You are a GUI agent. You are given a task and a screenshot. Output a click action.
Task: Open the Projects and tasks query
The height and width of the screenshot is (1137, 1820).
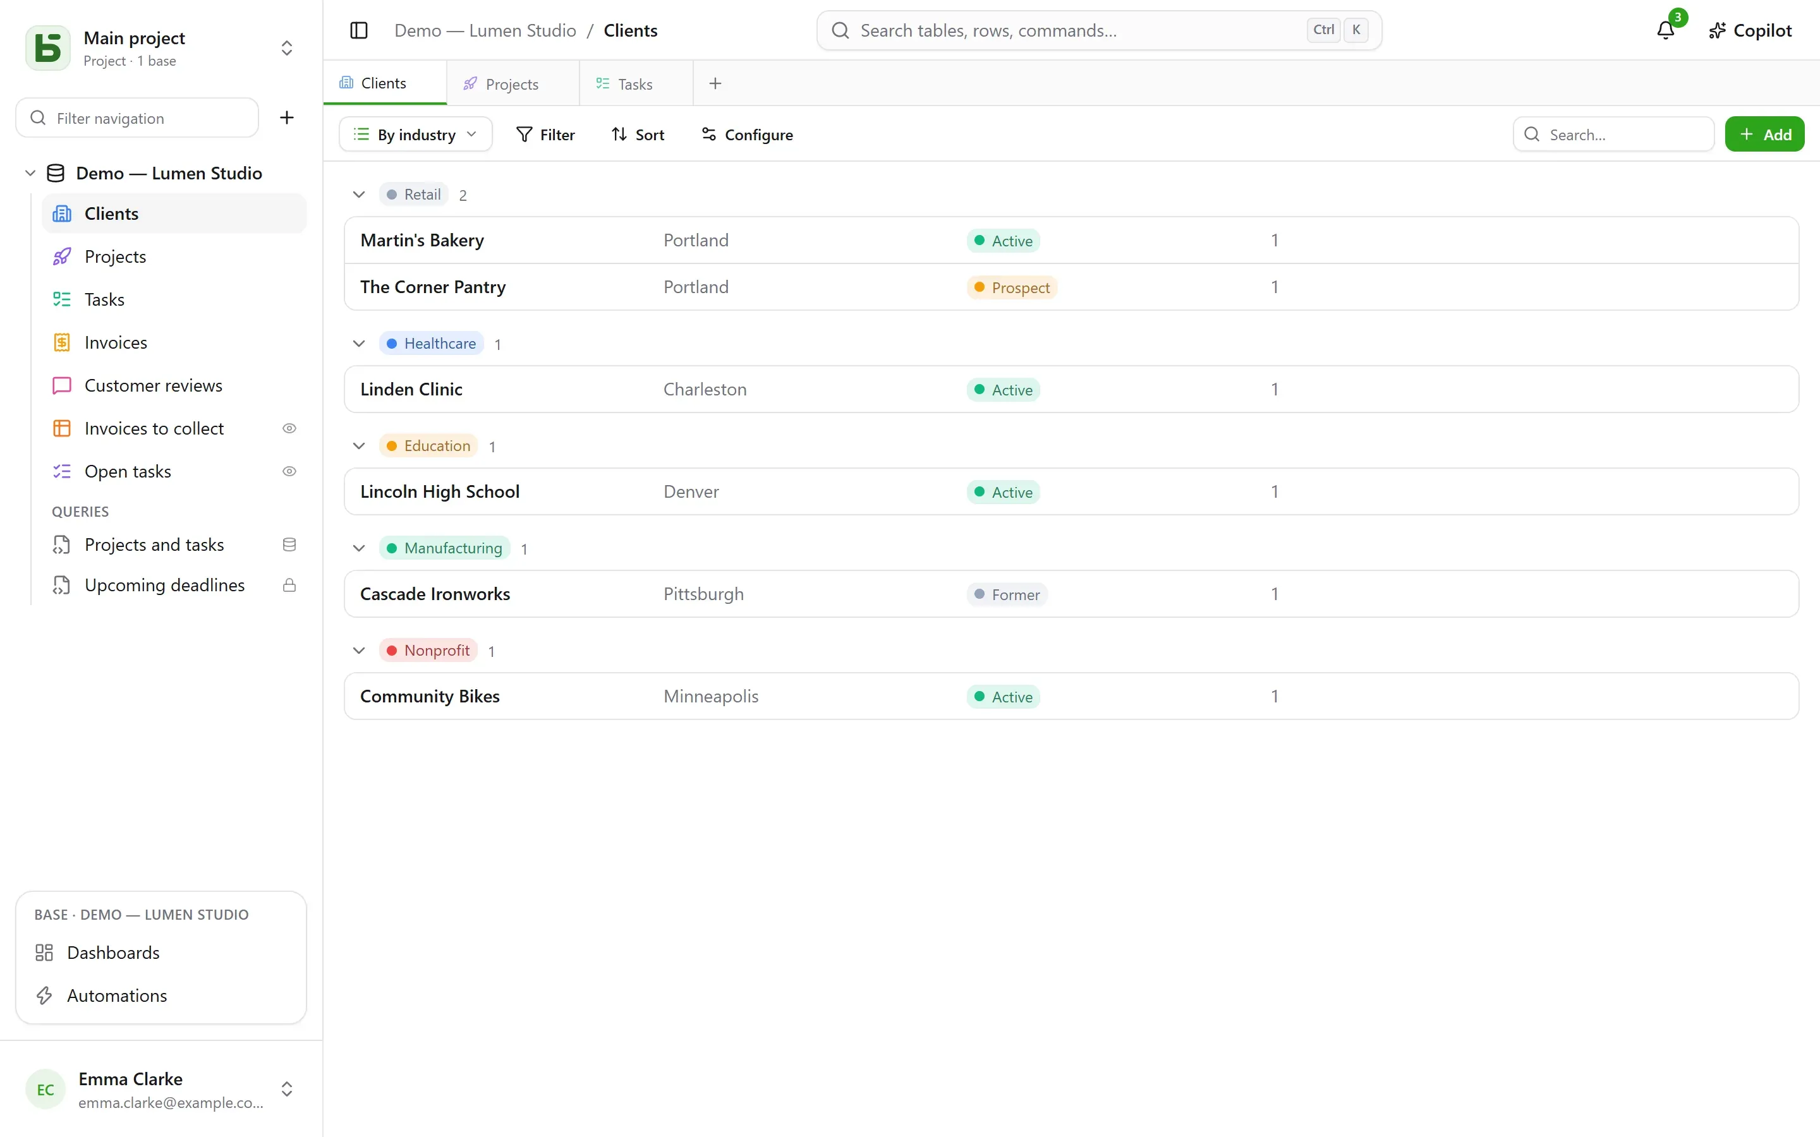click(x=174, y=544)
